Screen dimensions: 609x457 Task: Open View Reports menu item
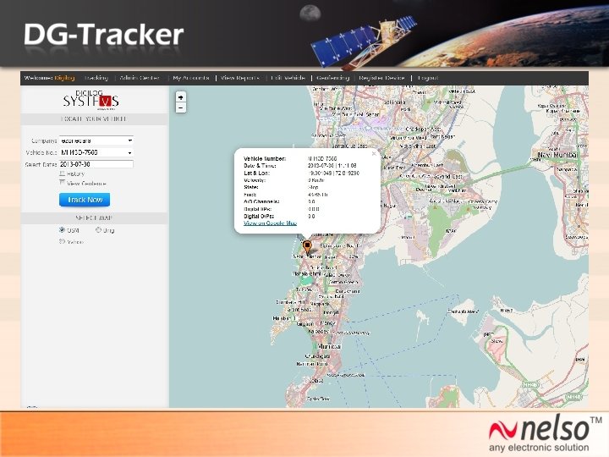pos(239,78)
